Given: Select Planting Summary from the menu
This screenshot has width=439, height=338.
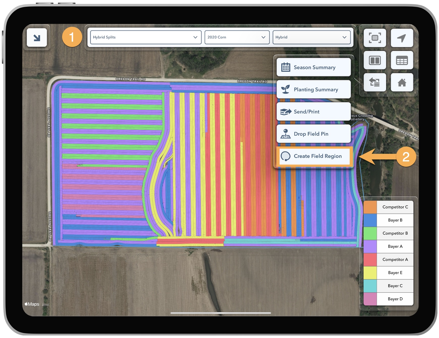Looking at the screenshot, I should click(x=314, y=89).
